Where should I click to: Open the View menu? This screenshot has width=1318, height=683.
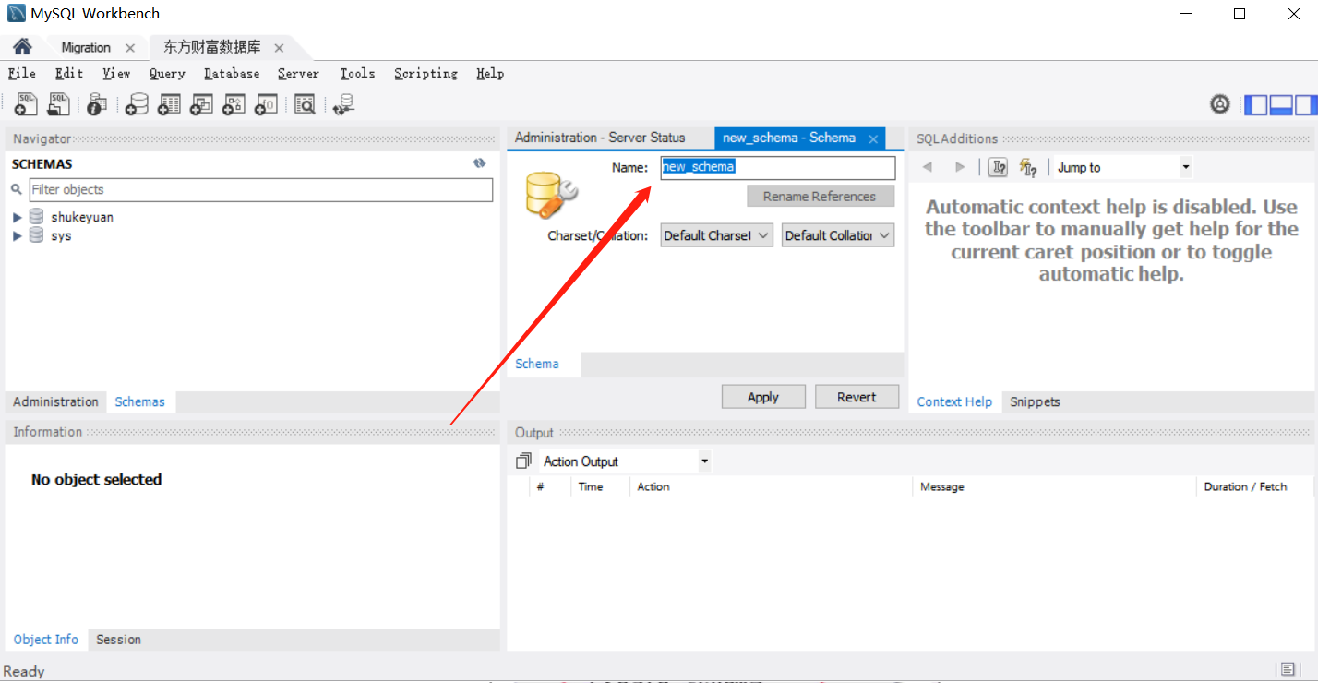116,73
